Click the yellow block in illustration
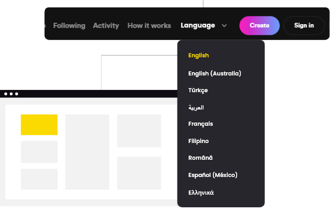330x211 pixels. point(39,125)
